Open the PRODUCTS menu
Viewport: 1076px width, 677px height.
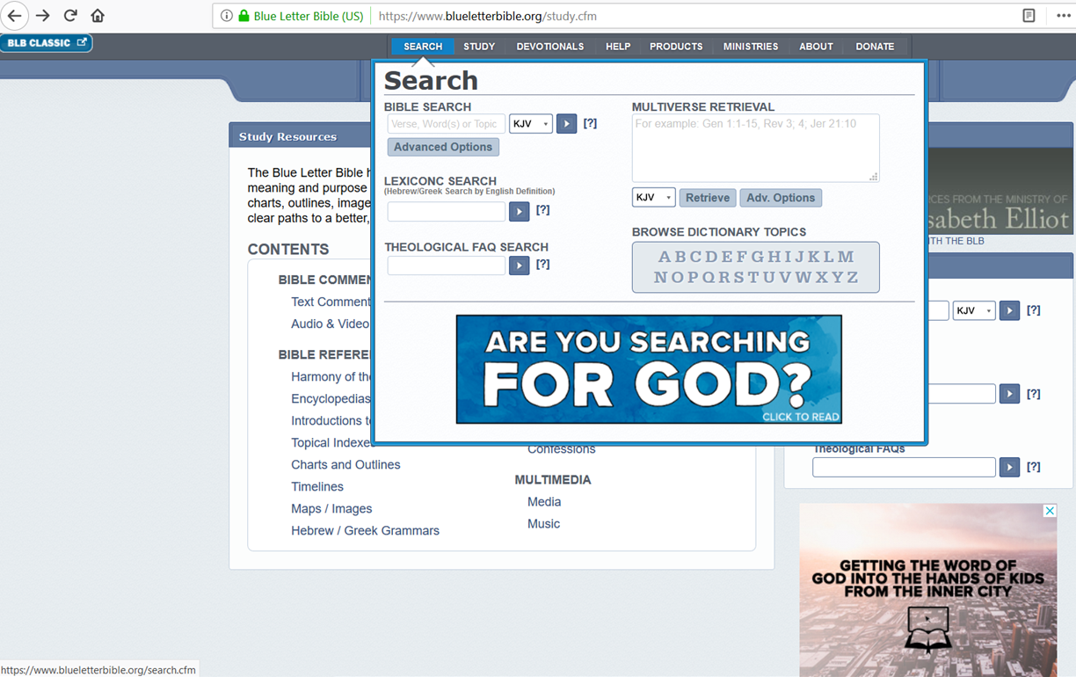[676, 47]
